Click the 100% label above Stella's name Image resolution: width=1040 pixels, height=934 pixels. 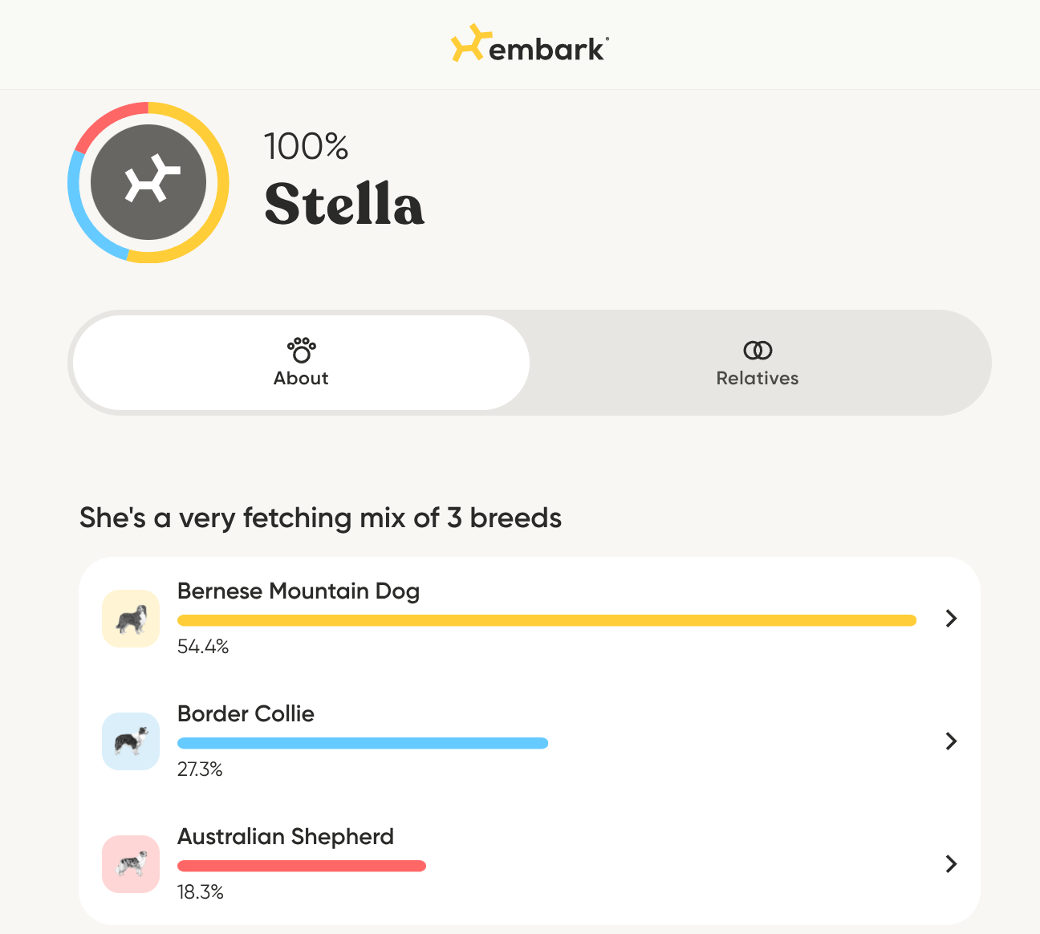(307, 147)
